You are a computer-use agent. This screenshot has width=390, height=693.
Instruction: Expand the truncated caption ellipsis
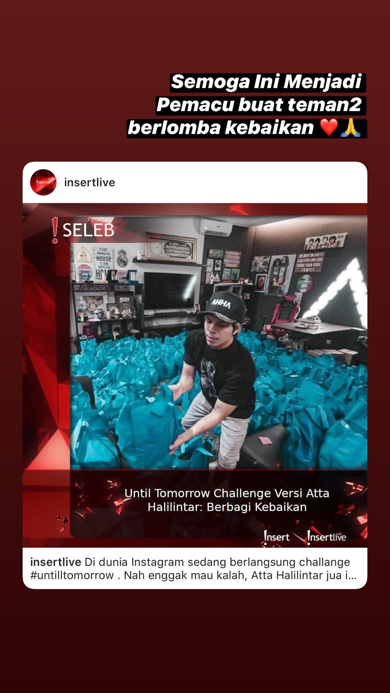351,575
